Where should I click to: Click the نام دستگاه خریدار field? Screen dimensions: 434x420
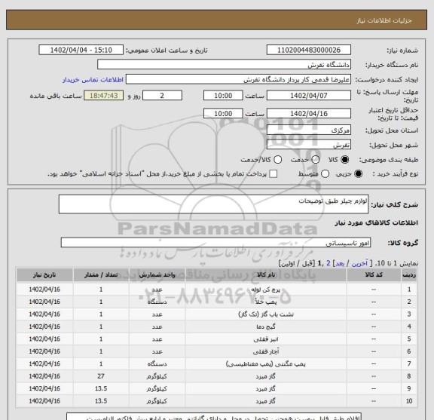(x=225, y=65)
